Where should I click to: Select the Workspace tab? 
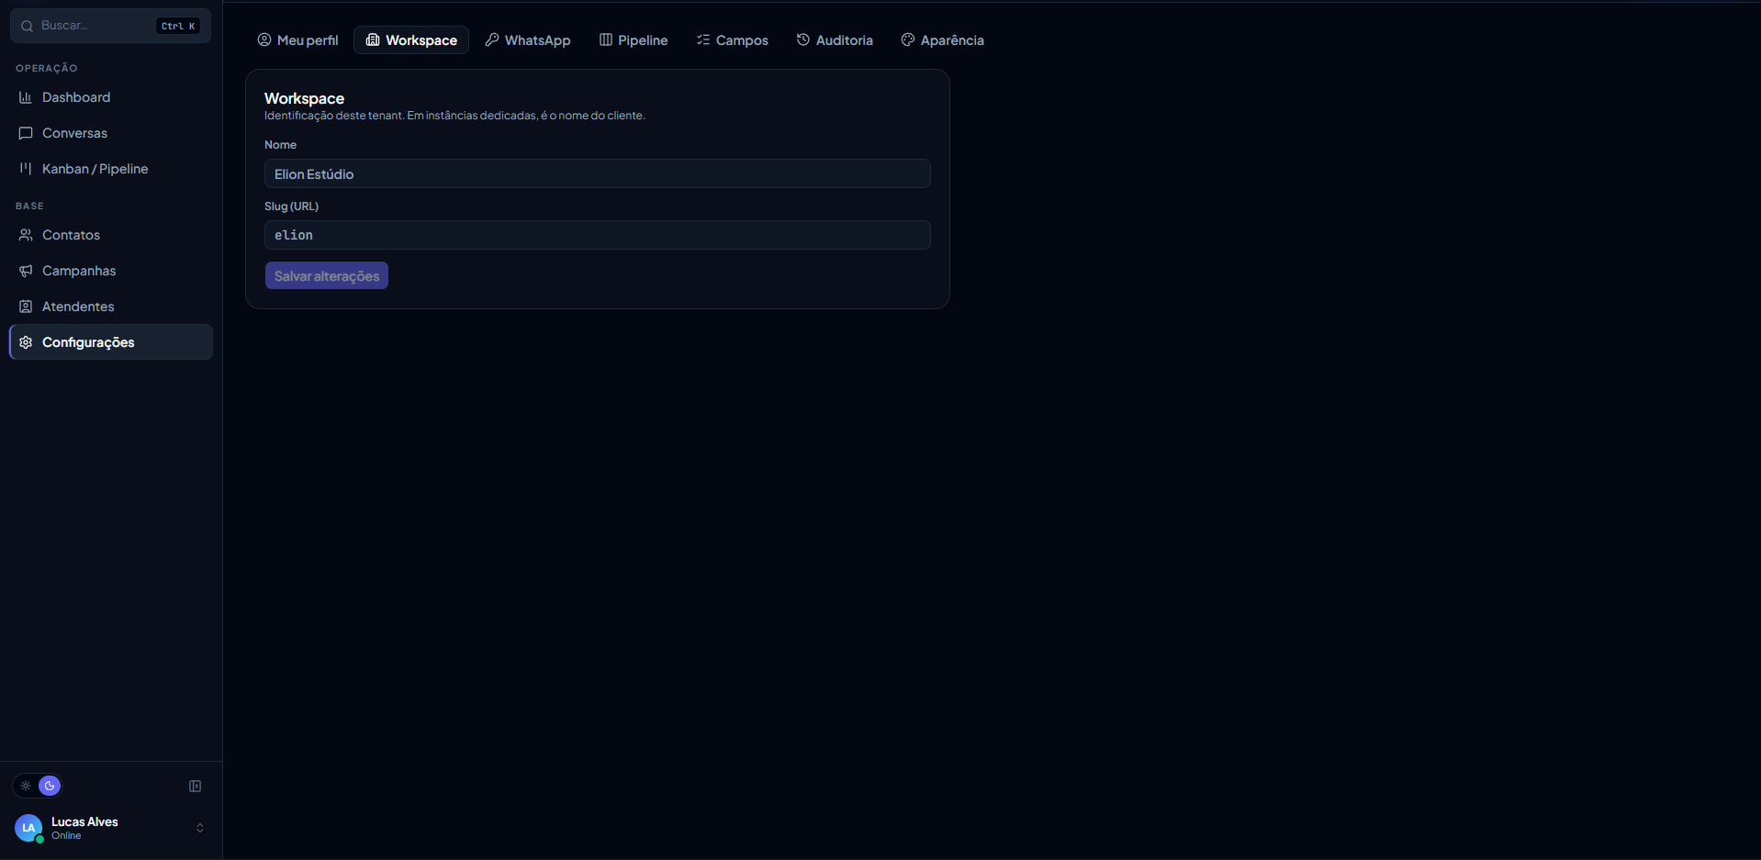(x=411, y=40)
